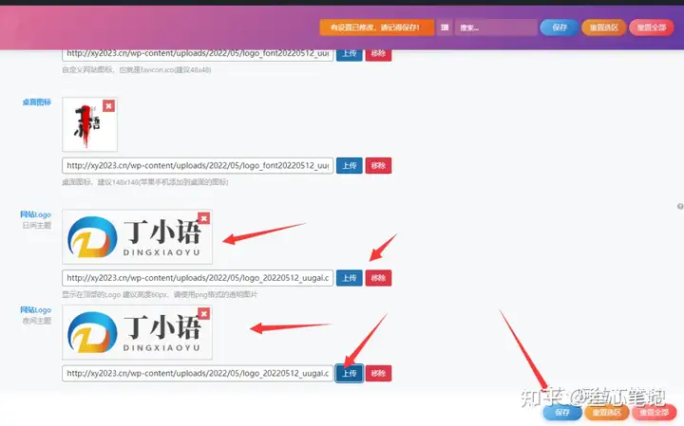Click the 网站Logo label for 夜间主题

tap(36, 309)
